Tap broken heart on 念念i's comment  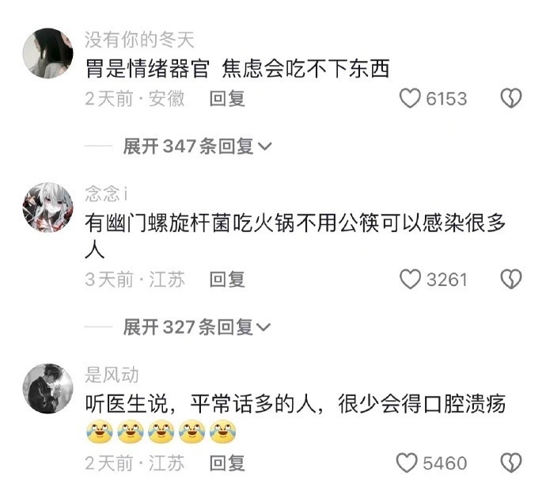coord(511,279)
